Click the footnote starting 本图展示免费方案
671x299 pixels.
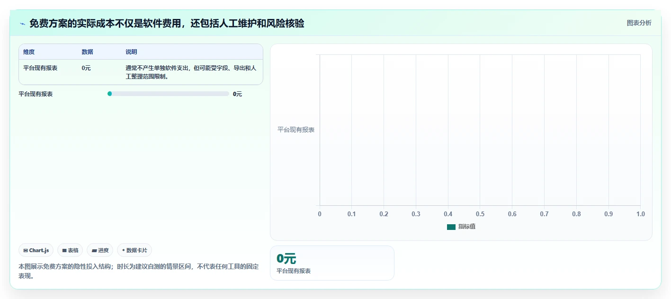[x=139, y=271]
